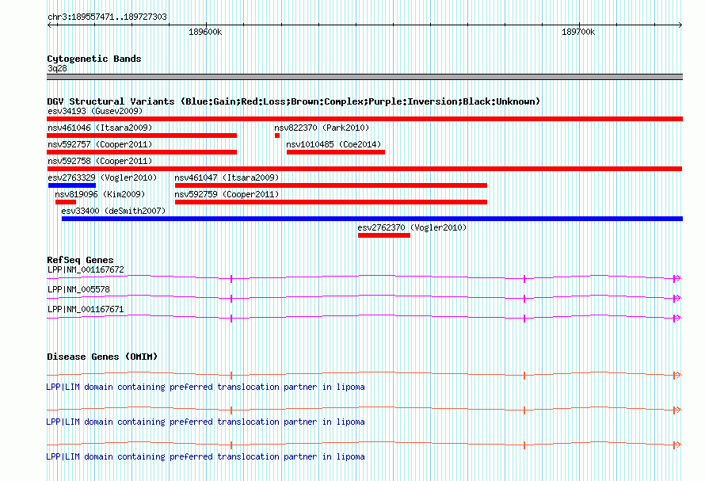Click the LPP NM_005578 magenta transcript line
The height and width of the screenshot is (481, 705).
pyautogui.click(x=364, y=298)
